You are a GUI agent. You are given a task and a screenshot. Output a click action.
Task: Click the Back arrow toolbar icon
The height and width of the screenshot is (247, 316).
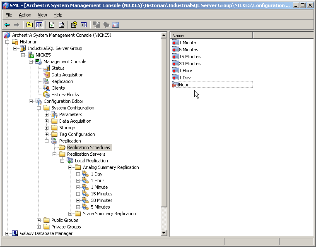click(x=7, y=25)
